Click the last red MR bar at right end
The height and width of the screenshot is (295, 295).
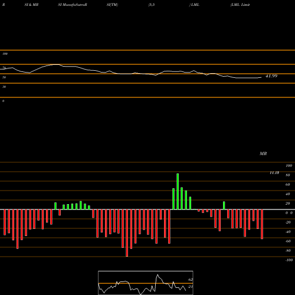262,224
